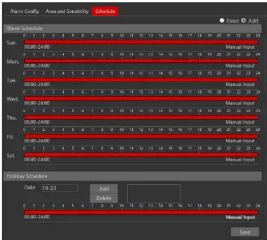This screenshot has height=240, width=267.
Task: Click hour 6 on Thursday's timeline
Action: [x=82, y=111]
